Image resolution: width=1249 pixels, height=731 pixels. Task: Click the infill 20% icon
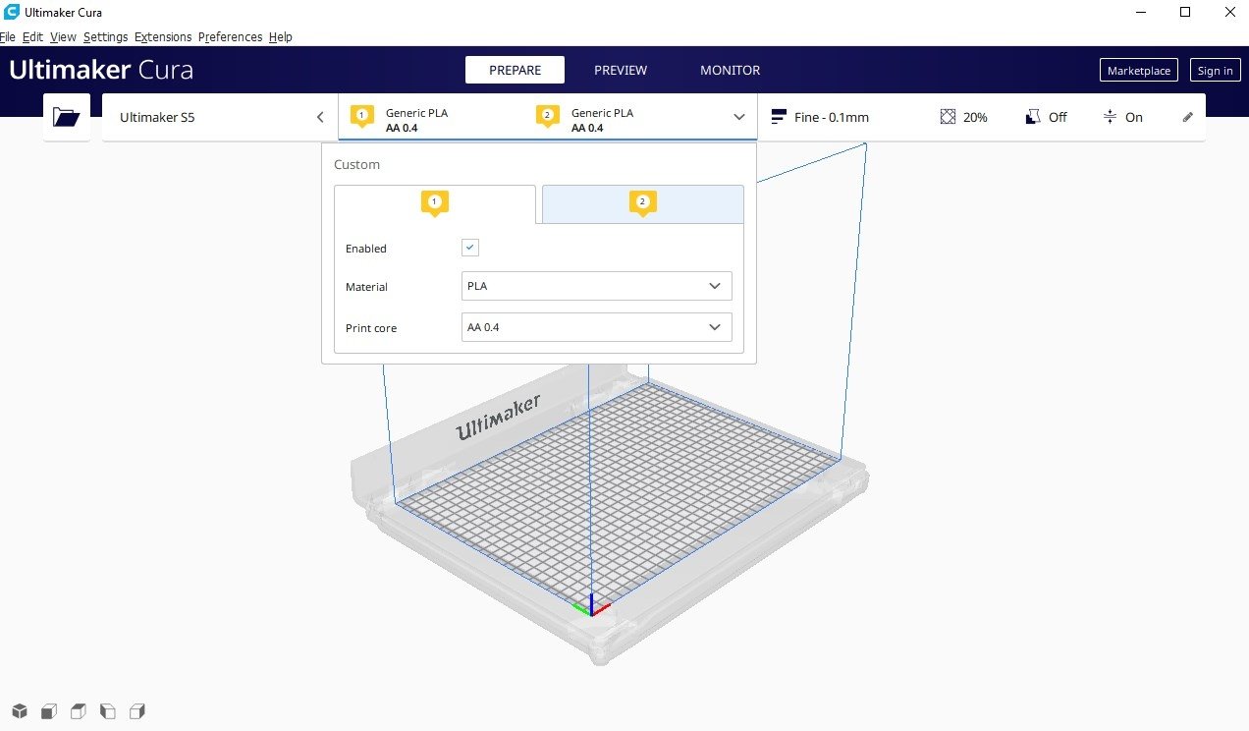click(948, 117)
